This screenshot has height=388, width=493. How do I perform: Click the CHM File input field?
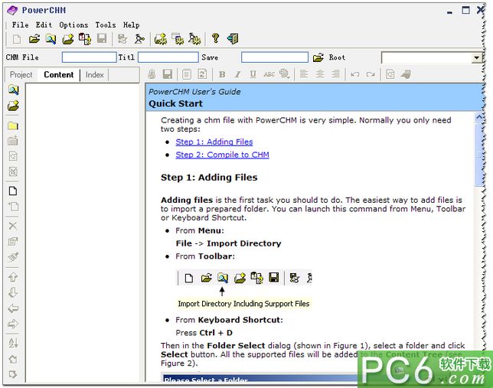[89, 57]
